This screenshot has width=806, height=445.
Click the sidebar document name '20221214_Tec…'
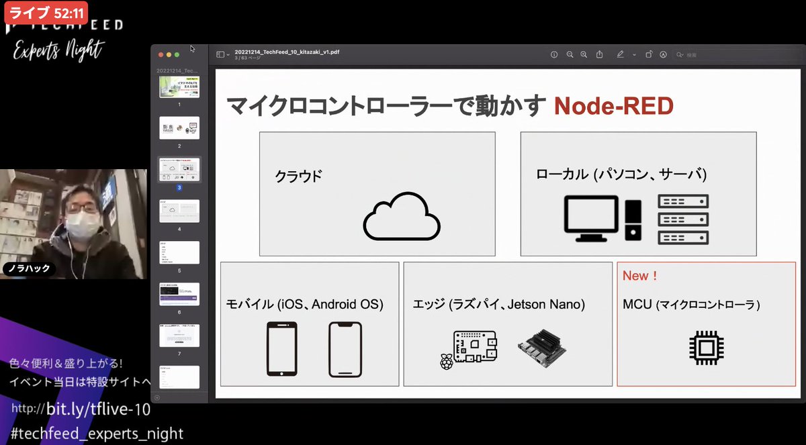pos(177,70)
